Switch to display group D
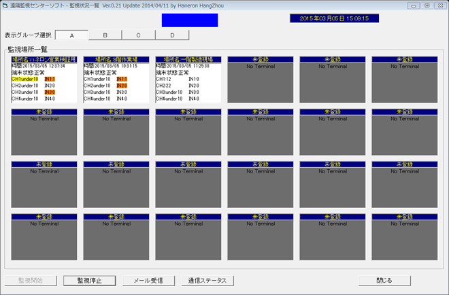Screen dimensions: 449x295 (x=172, y=35)
